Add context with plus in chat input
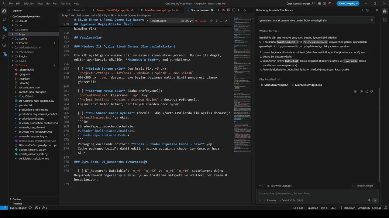 [260, 200]
